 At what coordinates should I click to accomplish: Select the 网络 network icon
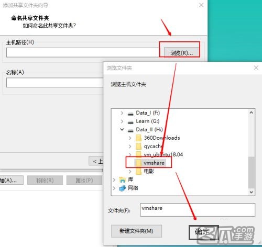coord(122,188)
